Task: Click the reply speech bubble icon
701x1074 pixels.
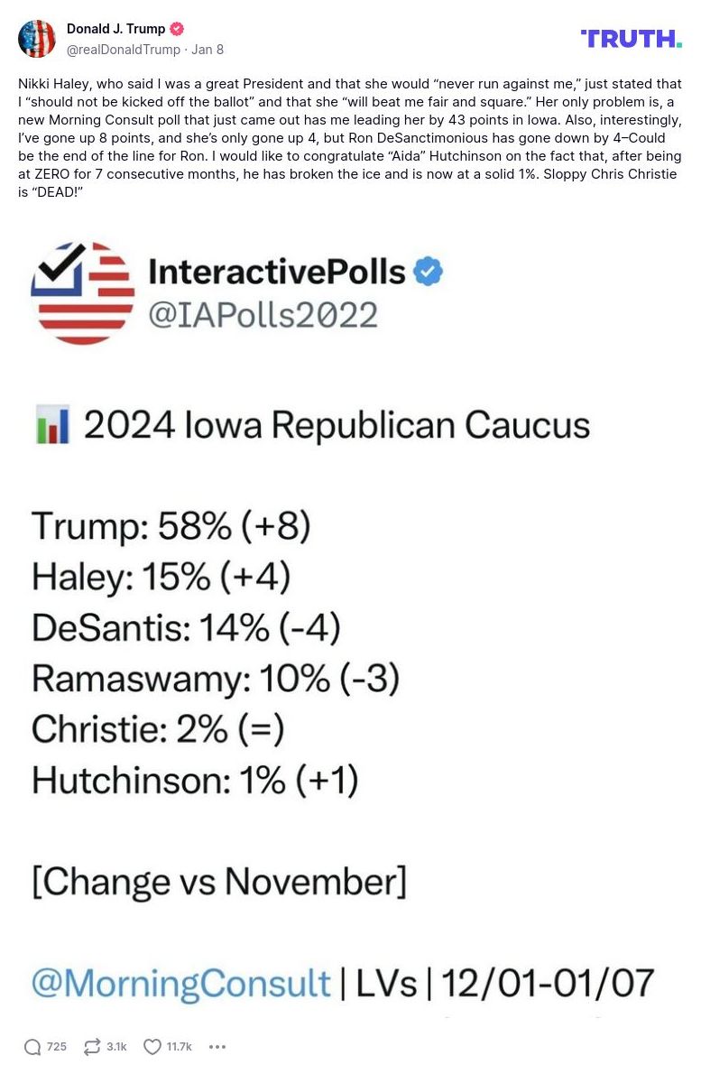Action: pos(32,1047)
